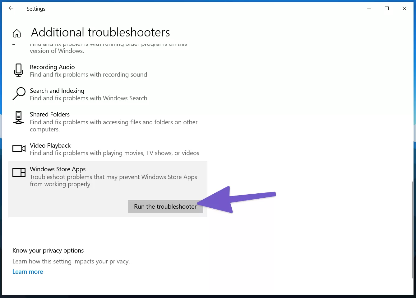The width and height of the screenshot is (416, 298).
Task: Run the Windows Store Apps troubleshooter
Action: click(x=165, y=206)
